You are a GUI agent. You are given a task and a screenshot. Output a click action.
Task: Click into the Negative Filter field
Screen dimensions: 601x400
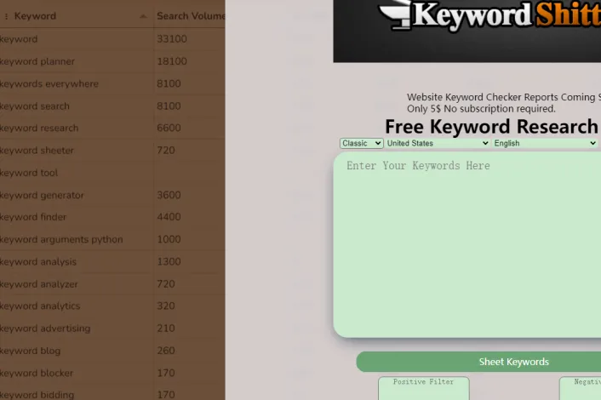[580, 388]
